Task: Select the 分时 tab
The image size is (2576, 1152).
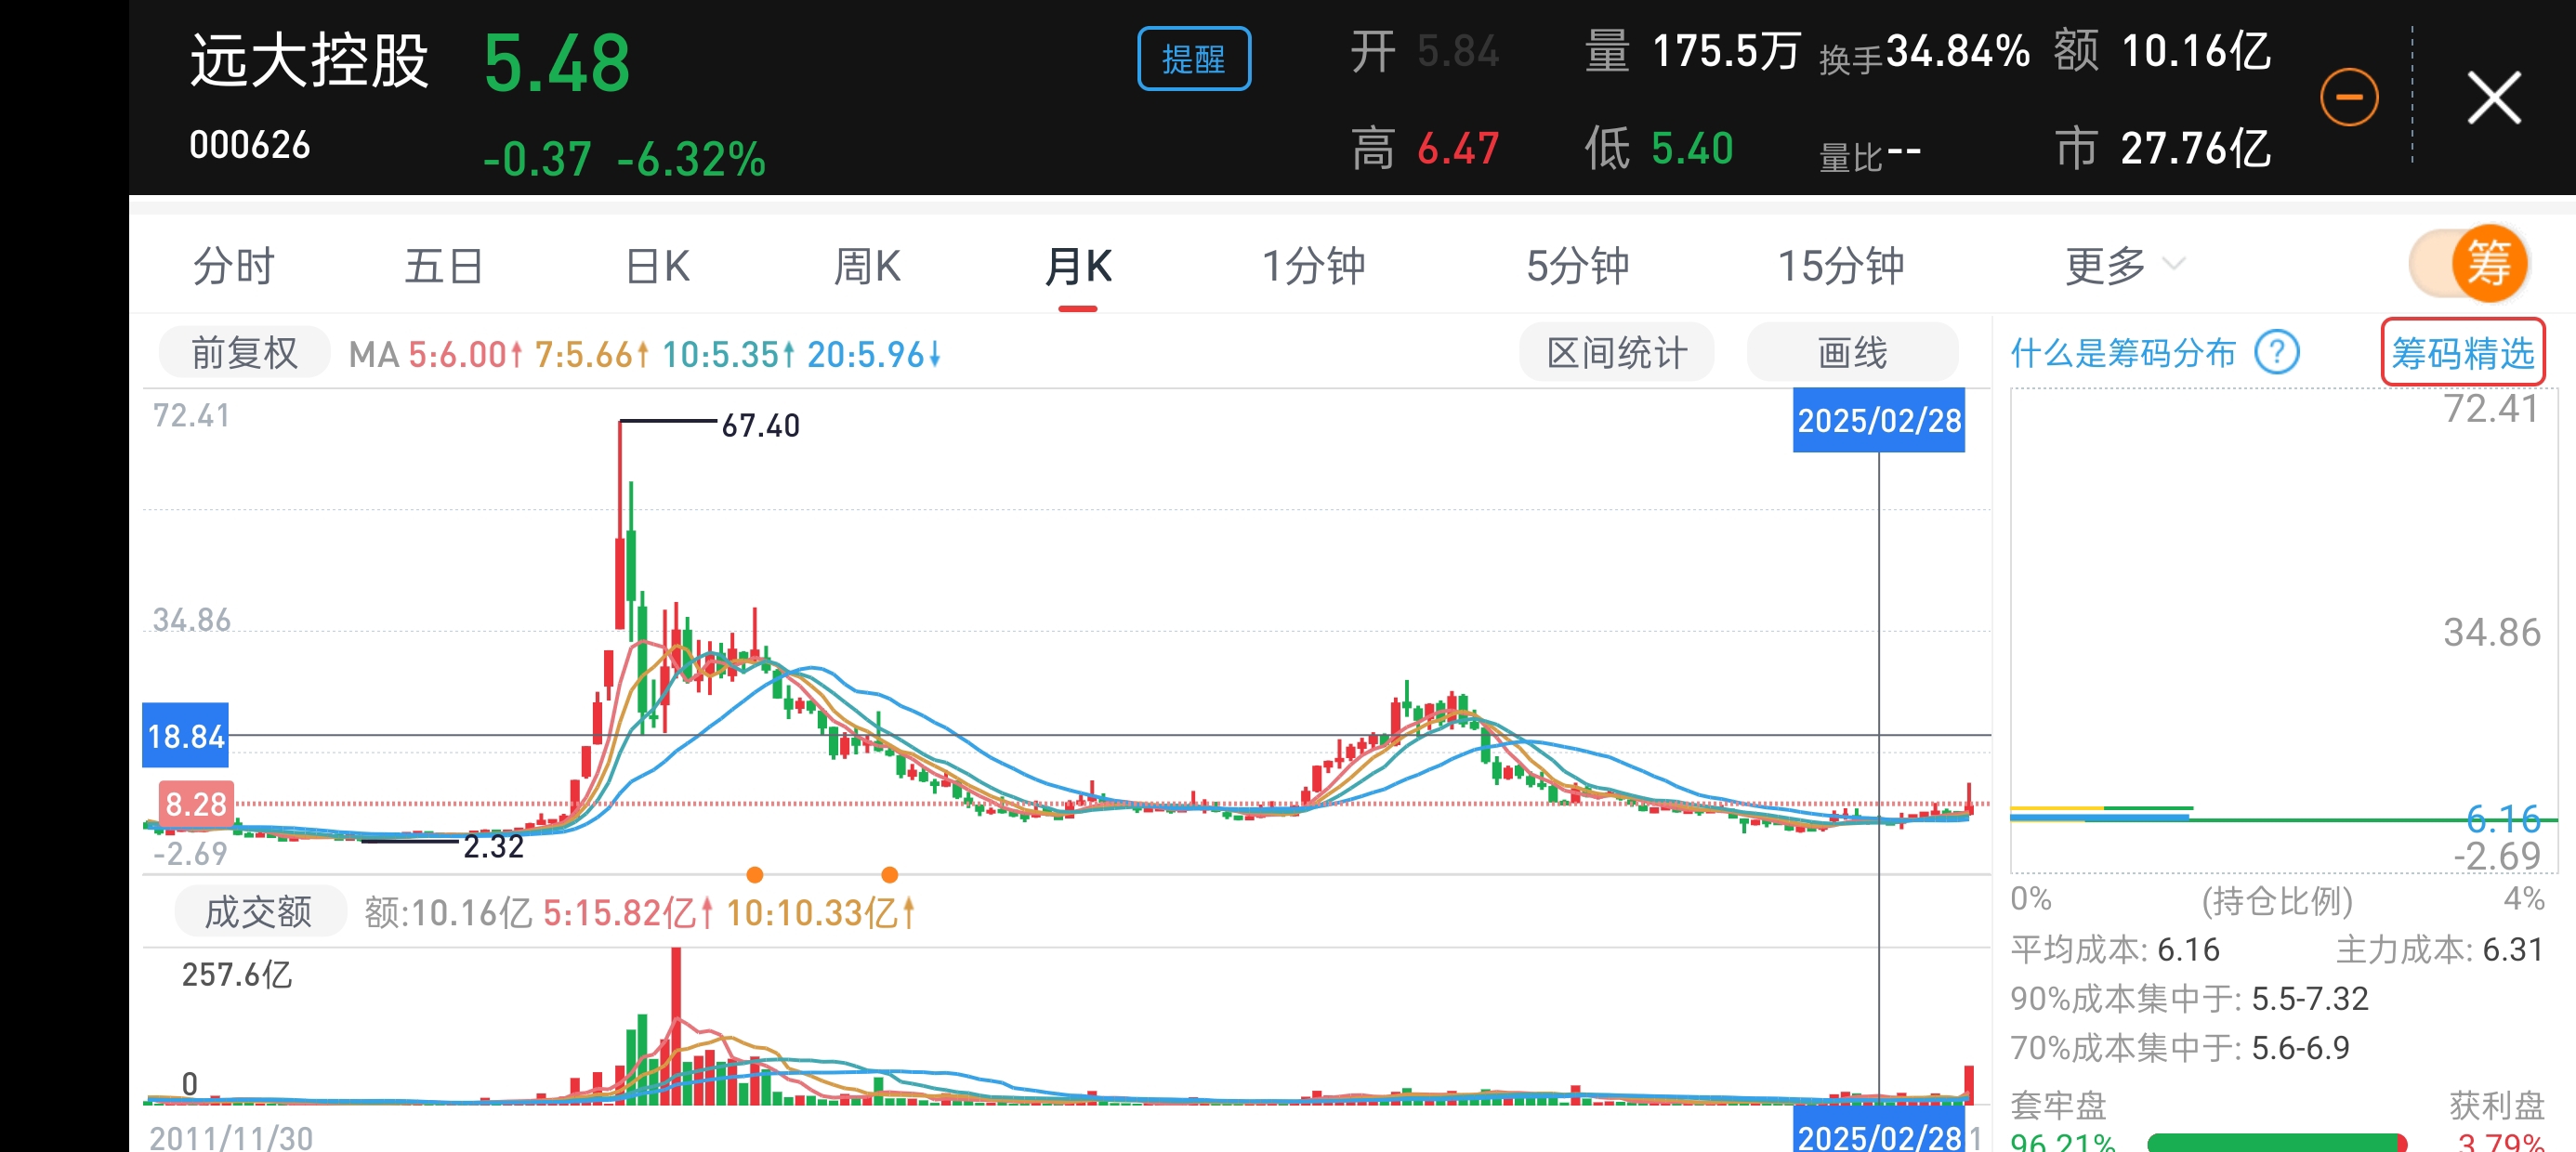Action: (x=233, y=266)
